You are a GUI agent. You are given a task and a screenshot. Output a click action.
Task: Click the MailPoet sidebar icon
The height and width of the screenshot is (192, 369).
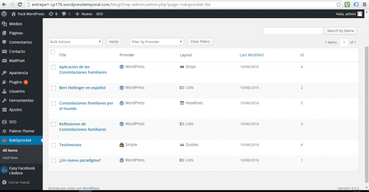[x=4, y=60]
